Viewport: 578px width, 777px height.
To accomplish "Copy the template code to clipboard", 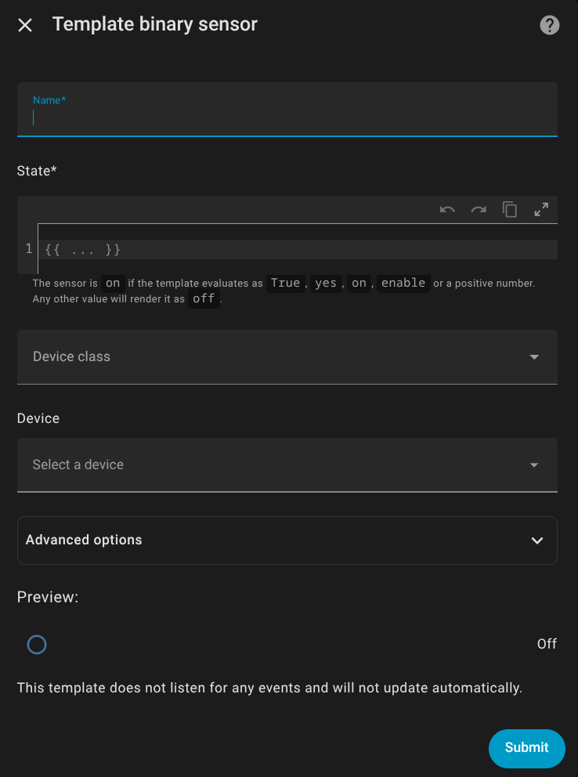I will tap(510, 210).
